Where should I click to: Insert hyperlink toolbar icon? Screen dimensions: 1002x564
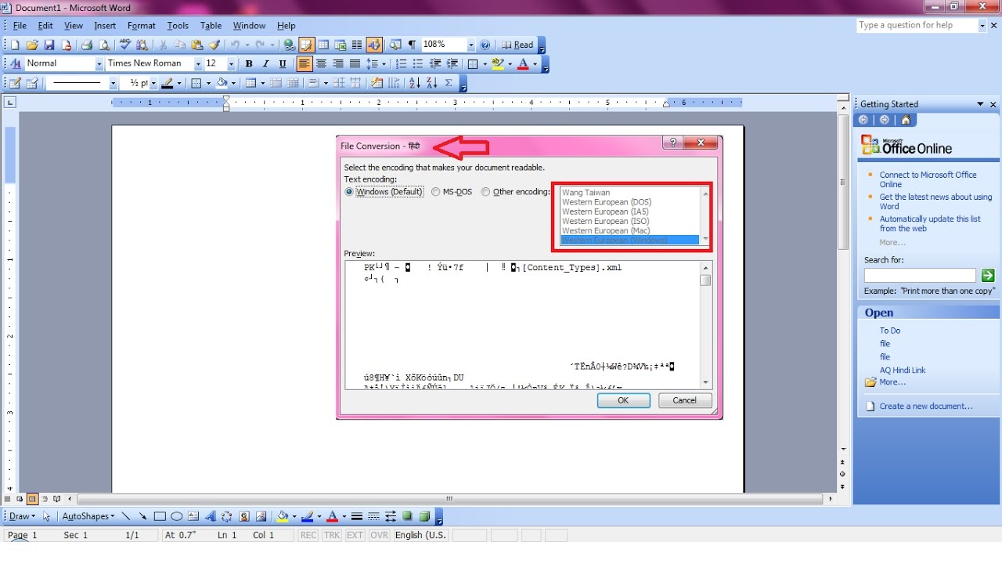click(x=290, y=45)
